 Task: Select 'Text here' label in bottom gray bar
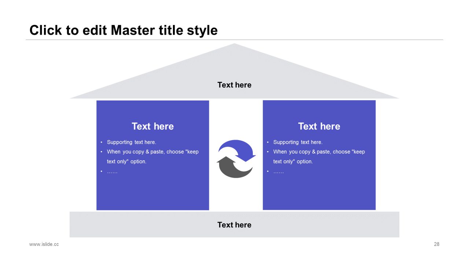click(x=234, y=225)
